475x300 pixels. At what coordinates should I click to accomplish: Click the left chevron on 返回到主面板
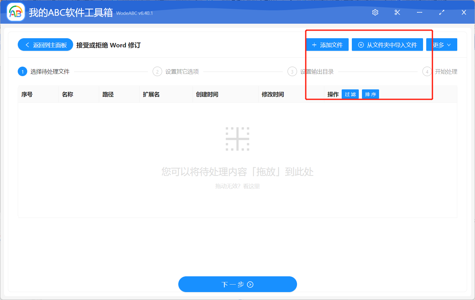[27, 45]
